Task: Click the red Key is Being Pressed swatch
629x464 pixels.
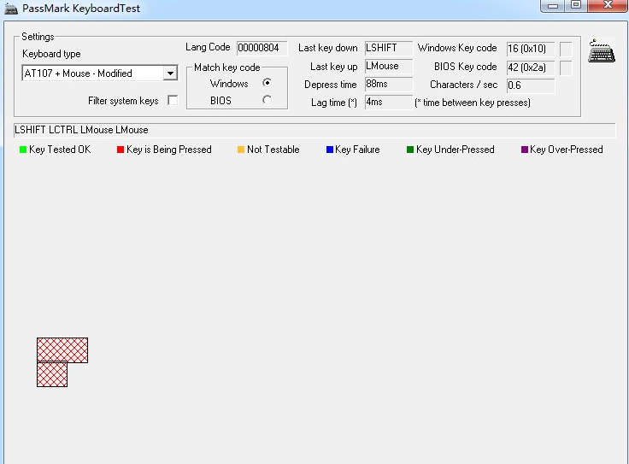Action: point(121,150)
